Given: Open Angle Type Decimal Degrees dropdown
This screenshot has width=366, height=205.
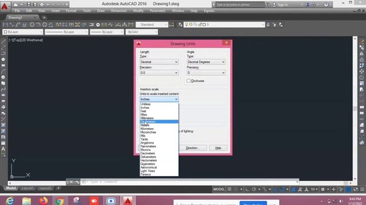Looking at the screenshot, I should coord(206,62).
